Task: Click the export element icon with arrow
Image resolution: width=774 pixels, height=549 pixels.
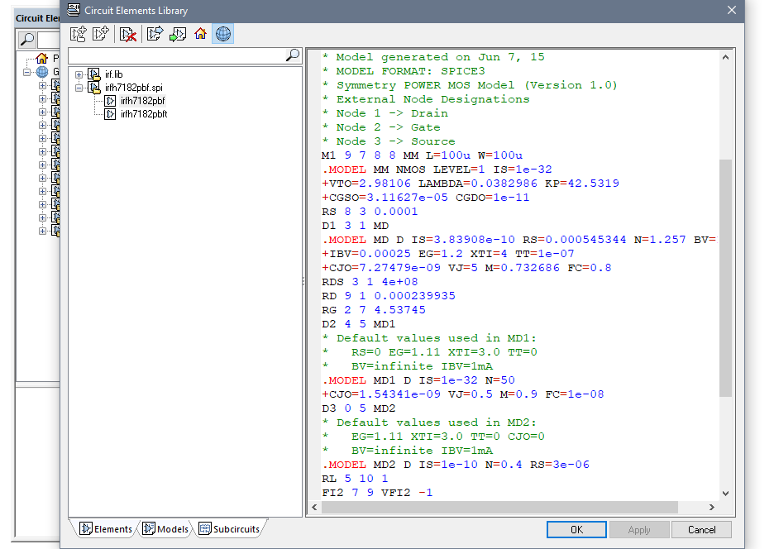Action: tap(155, 34)
